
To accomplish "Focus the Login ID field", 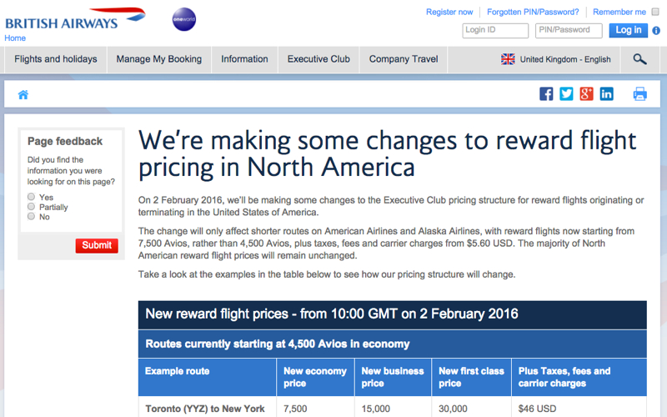I will click(x=495, y=31).
